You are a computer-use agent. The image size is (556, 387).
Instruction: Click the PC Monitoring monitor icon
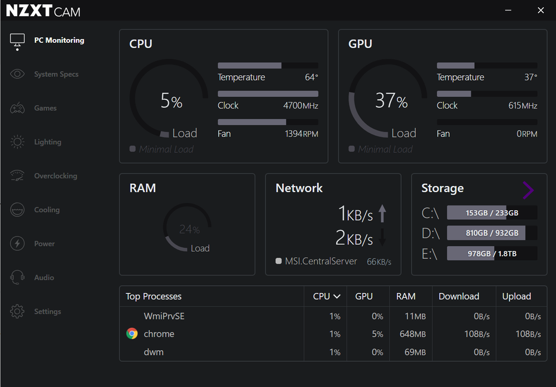pyautogui.click(x=17, y=41)
